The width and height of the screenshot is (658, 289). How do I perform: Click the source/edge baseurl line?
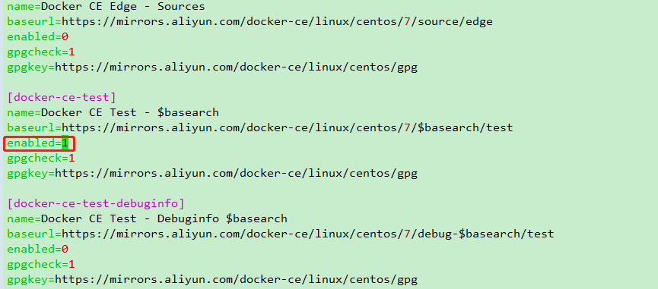pyautogui.click(x=250, y=22)
